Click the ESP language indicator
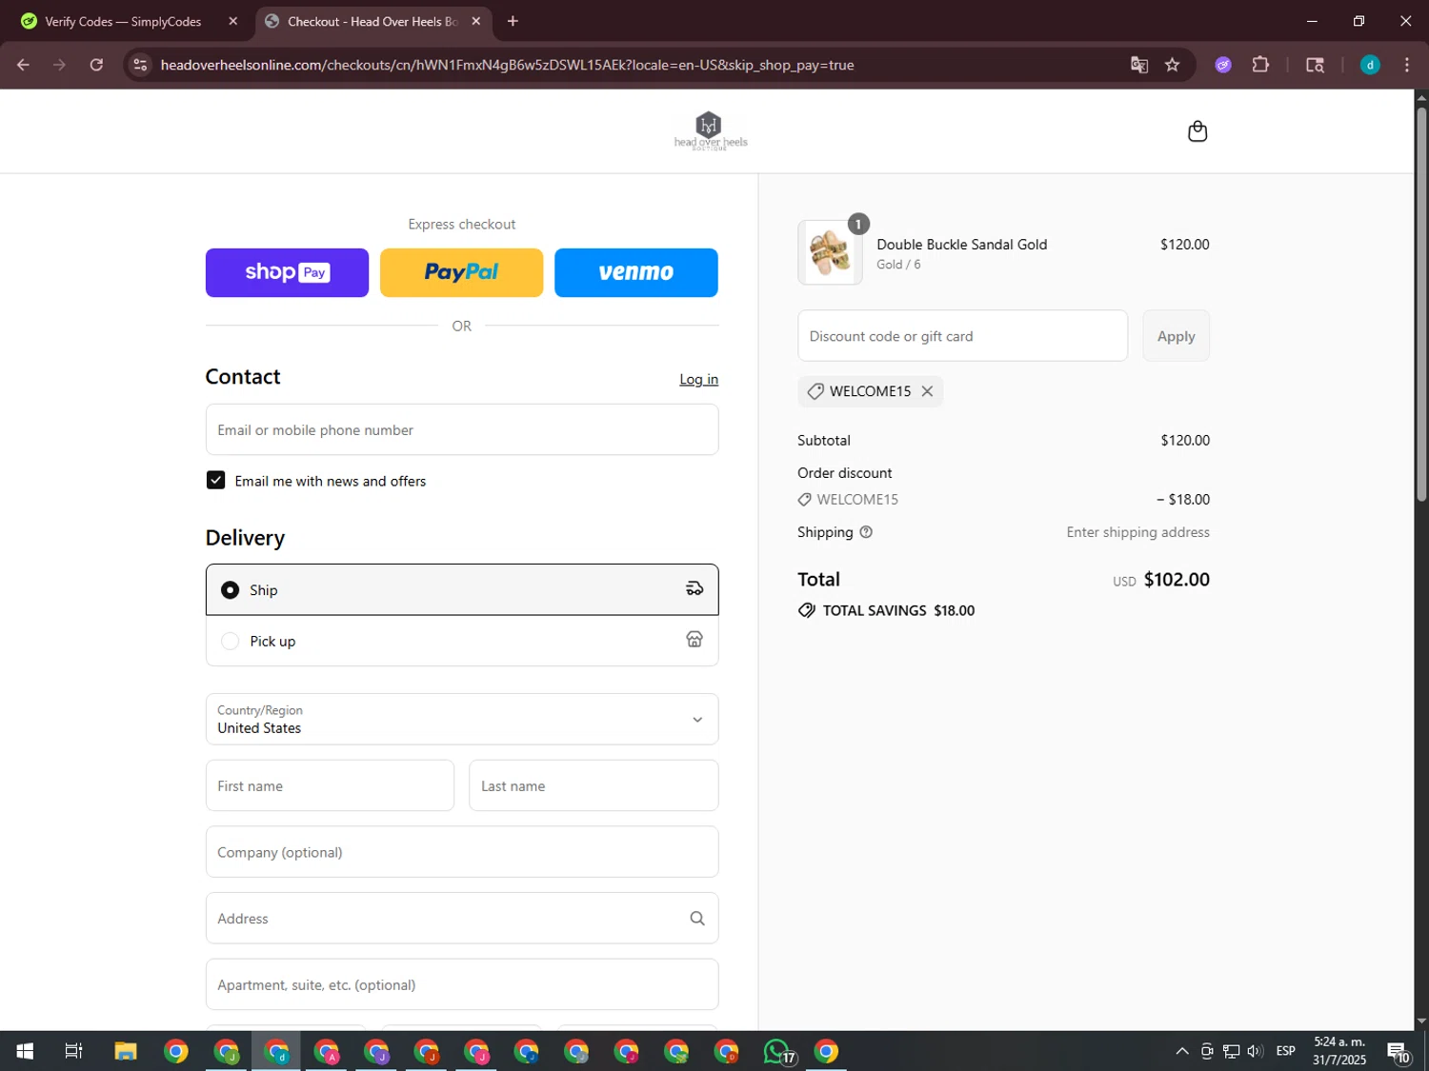1429x1071 pixels. click(x=1285, y=1051)
